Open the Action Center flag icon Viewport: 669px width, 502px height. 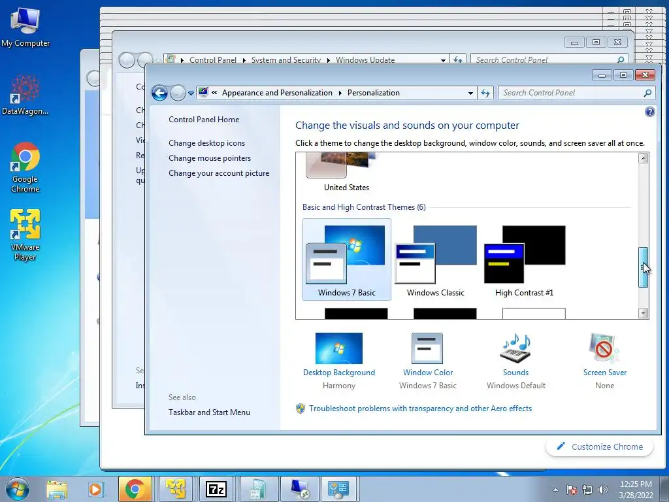tap(572, 490)
